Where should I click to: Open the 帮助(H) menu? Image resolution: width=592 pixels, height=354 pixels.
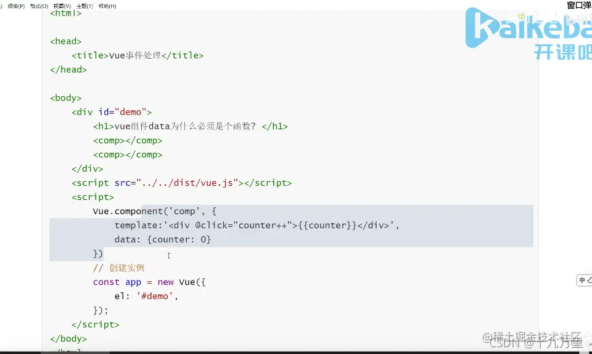[x=107, y=6]
